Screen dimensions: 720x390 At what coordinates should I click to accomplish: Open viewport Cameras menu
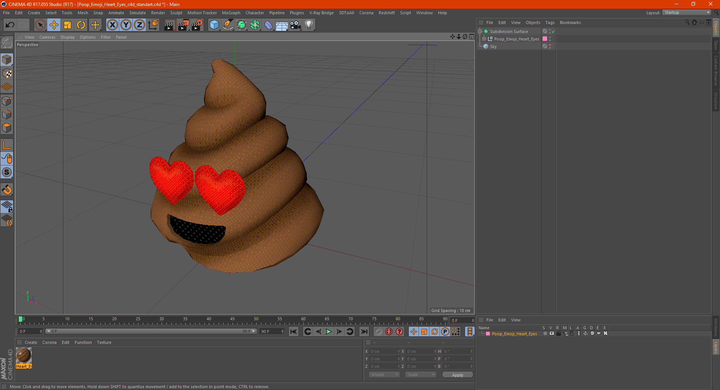47,37
